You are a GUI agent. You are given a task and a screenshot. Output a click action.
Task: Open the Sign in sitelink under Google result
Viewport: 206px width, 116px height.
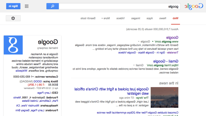click(x=160, y=53)
